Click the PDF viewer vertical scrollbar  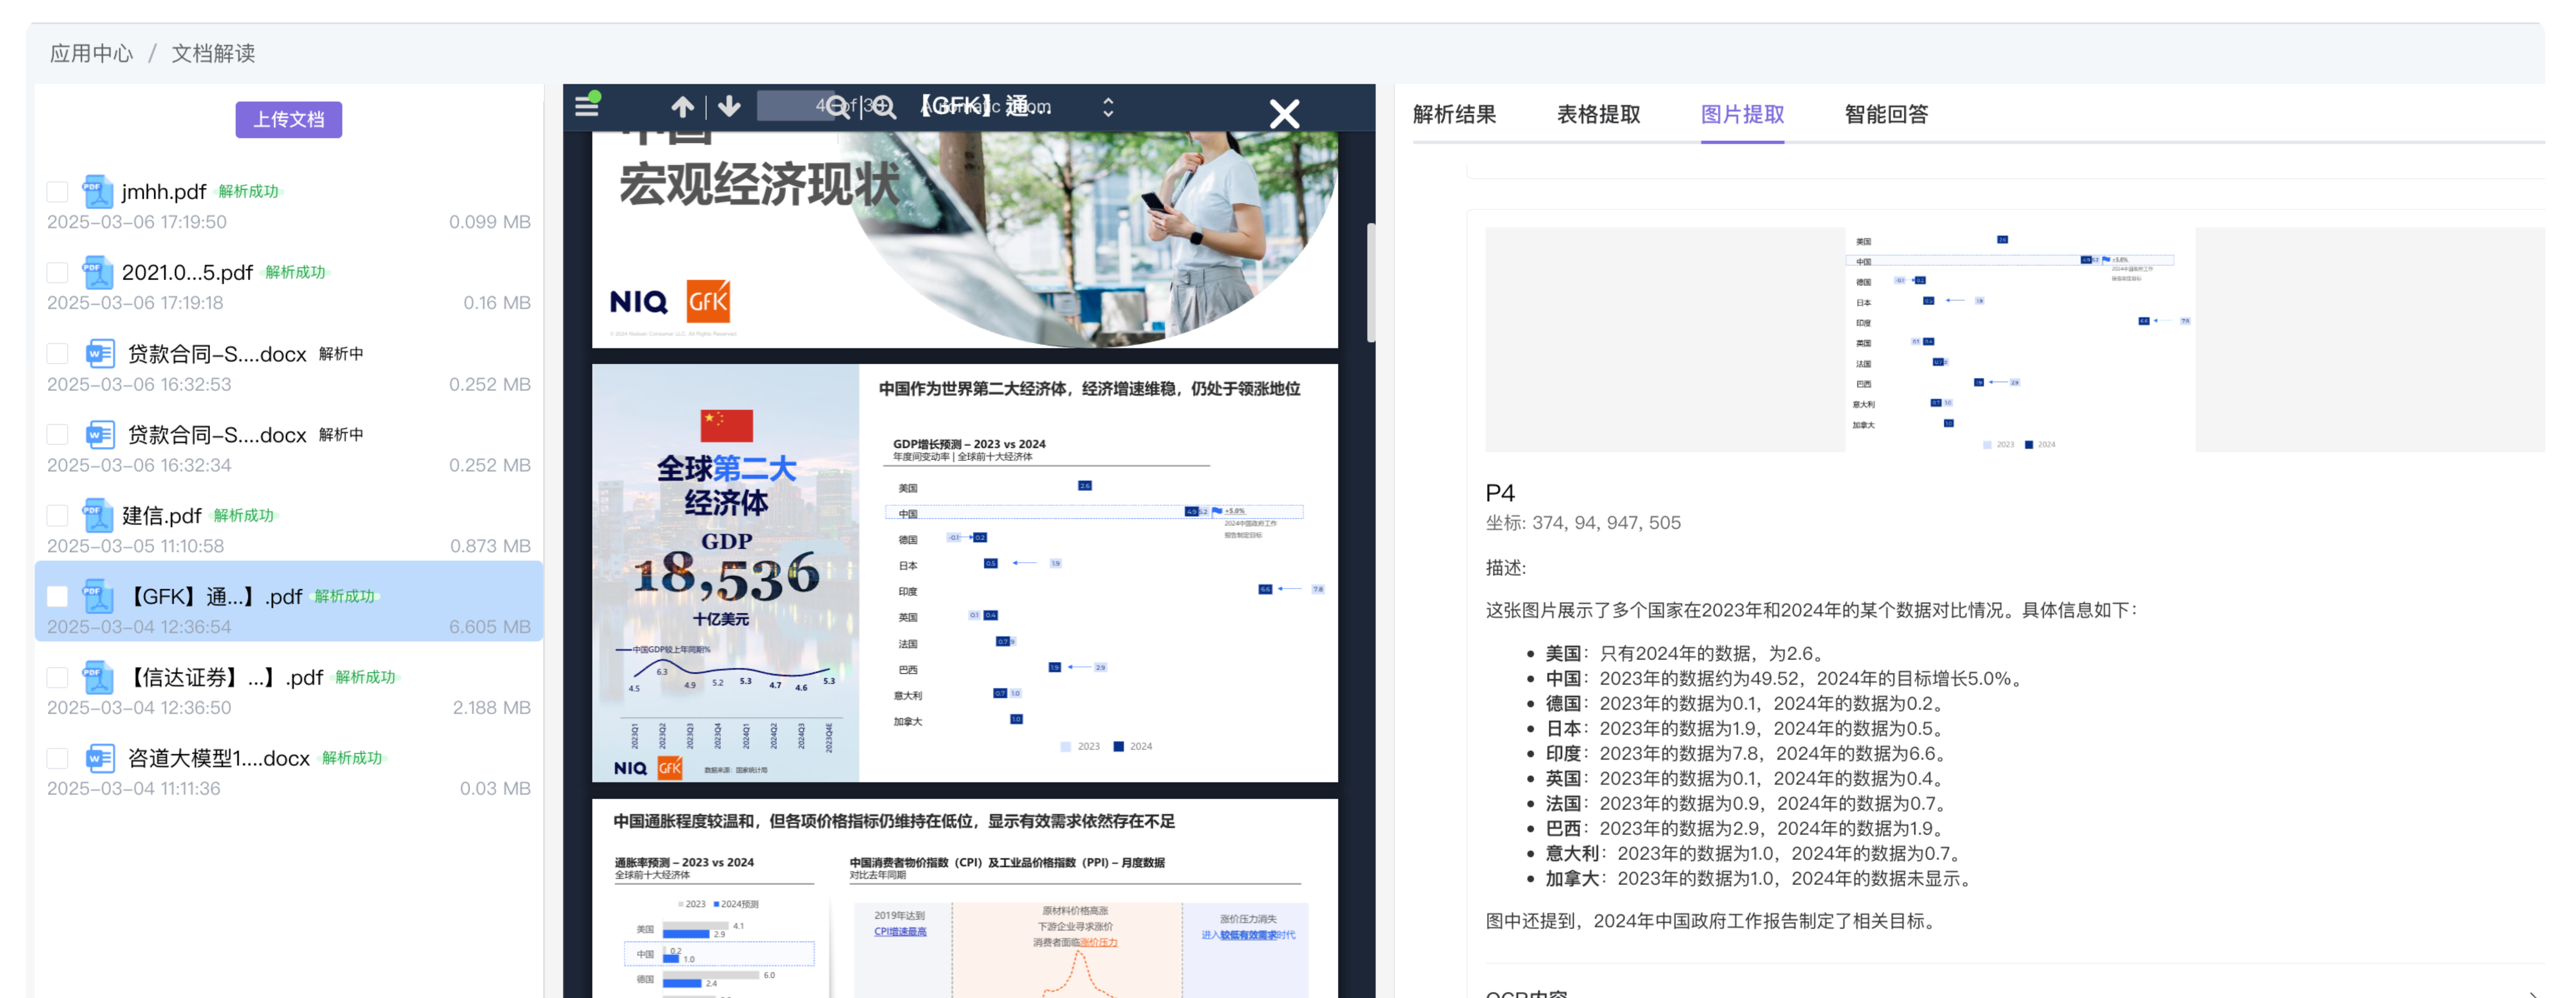(1370, 282)
